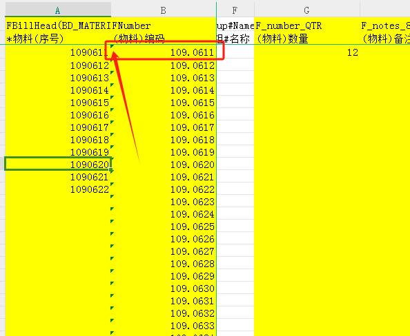Select column G header
The image size is (410, 336).
click(x=306, y=10)
